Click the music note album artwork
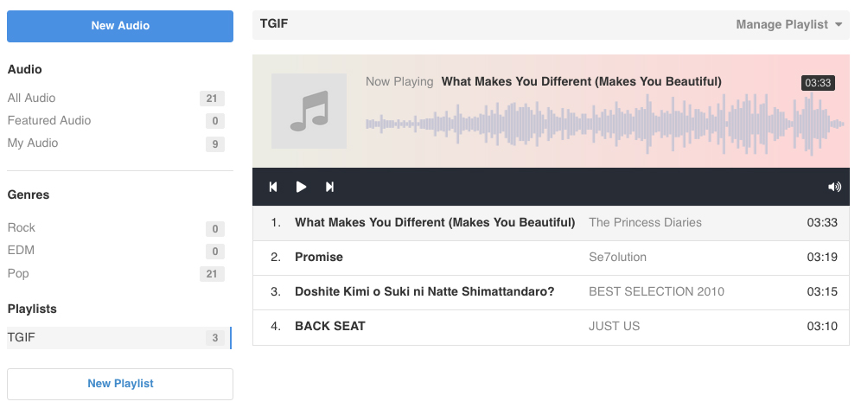 [x=309, y=111]
